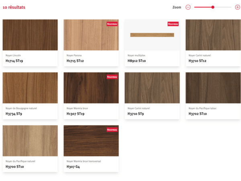Screen dimensions: 241x181
Task: Click the Nouveau badge on Noyer multiplex
Action: click(173, 24)
